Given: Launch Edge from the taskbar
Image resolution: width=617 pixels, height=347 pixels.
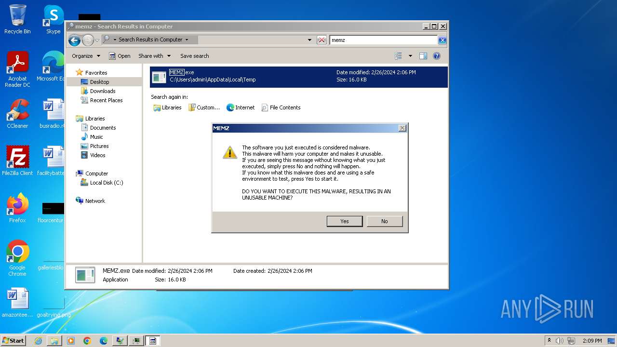Looking at the screenshot, I should (104, 341).
